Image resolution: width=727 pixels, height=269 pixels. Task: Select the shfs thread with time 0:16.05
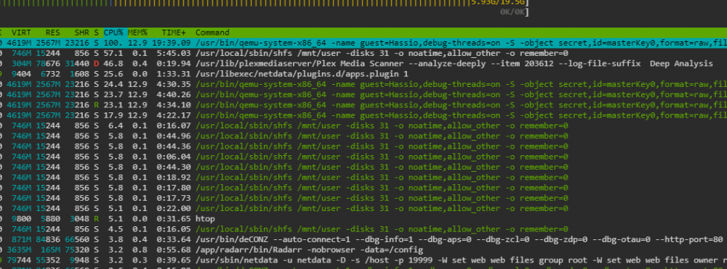coord(363,229)
